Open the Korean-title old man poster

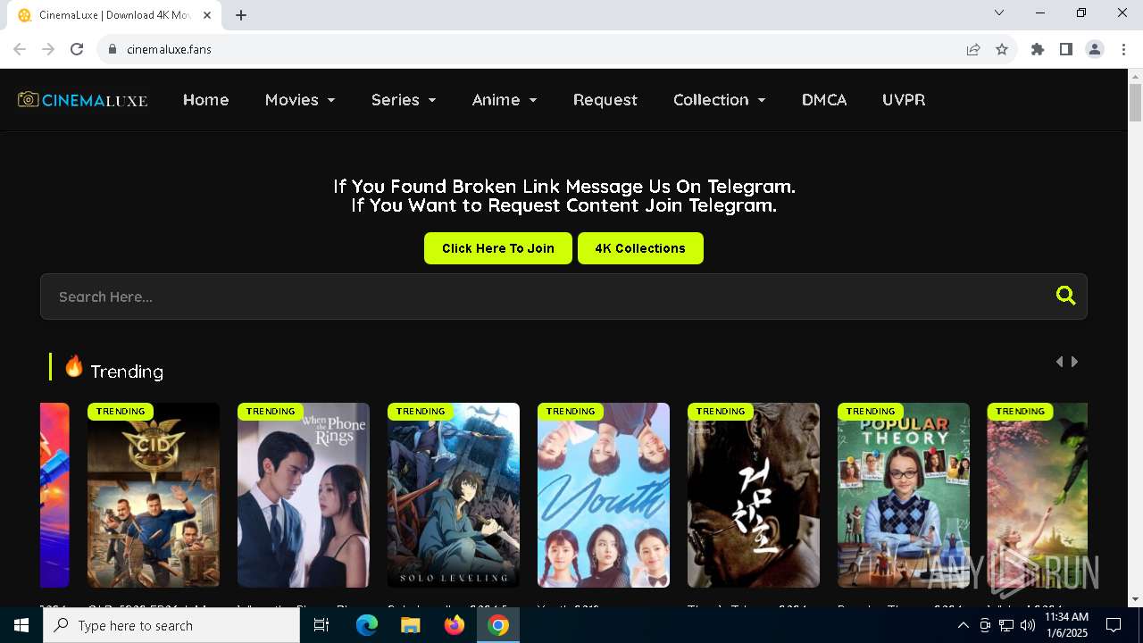(754, 495)
